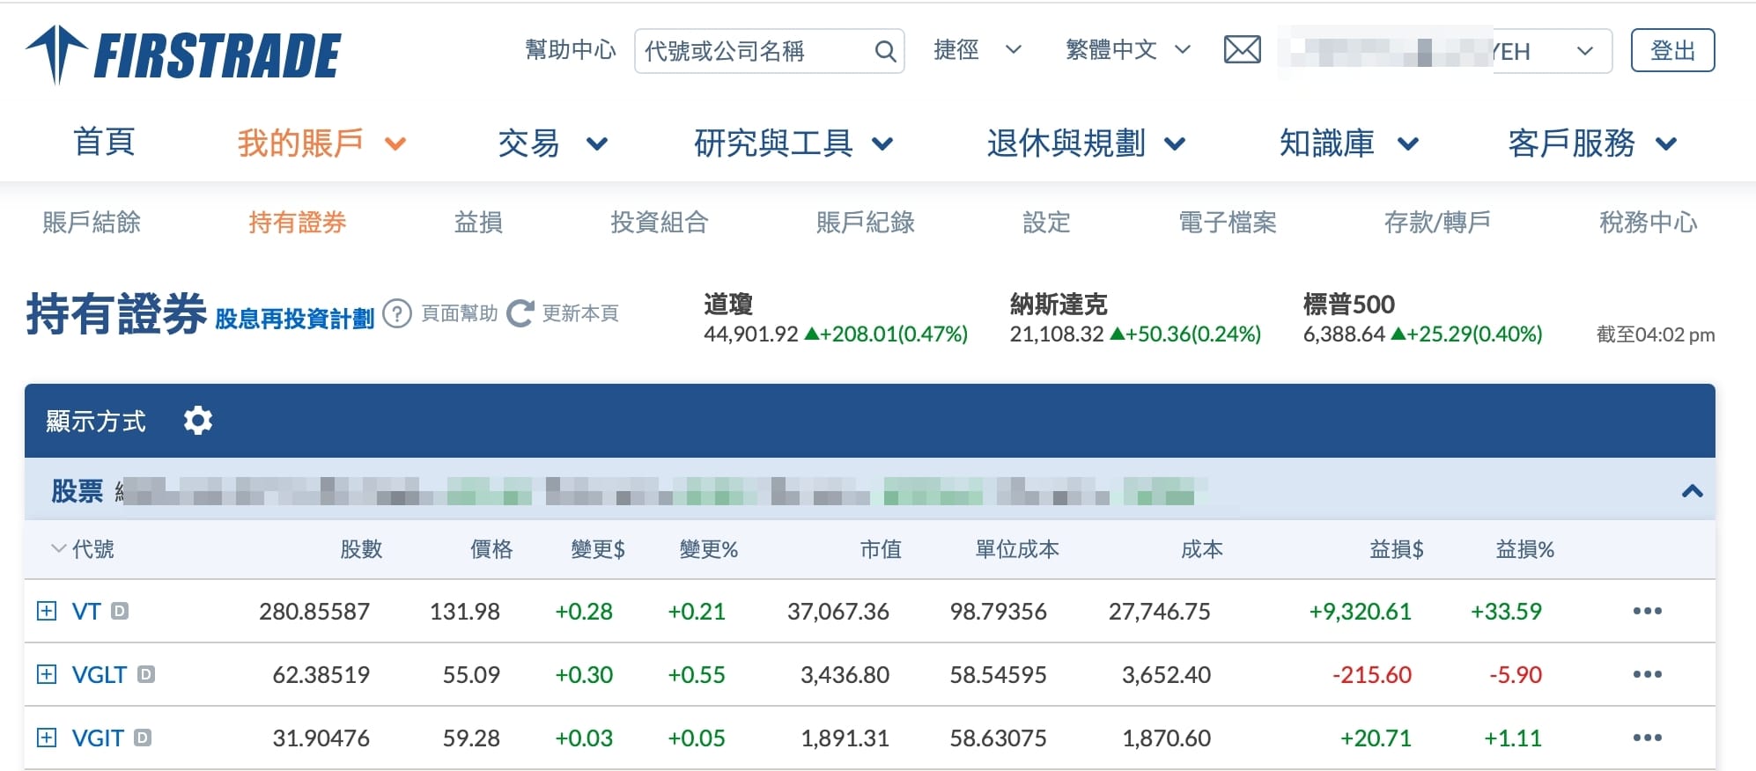This screenshot has width=1756, height=771.
Task: Switch to 益損 tab
Action: click(478, 223)
